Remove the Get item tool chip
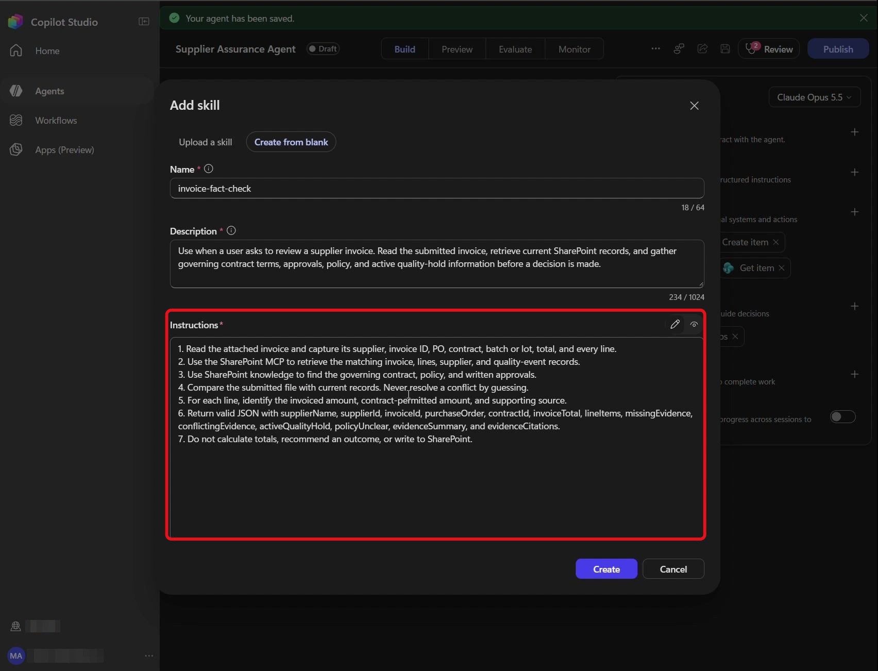The width and height of the screenshot is (878, 671). click(782, 267)
